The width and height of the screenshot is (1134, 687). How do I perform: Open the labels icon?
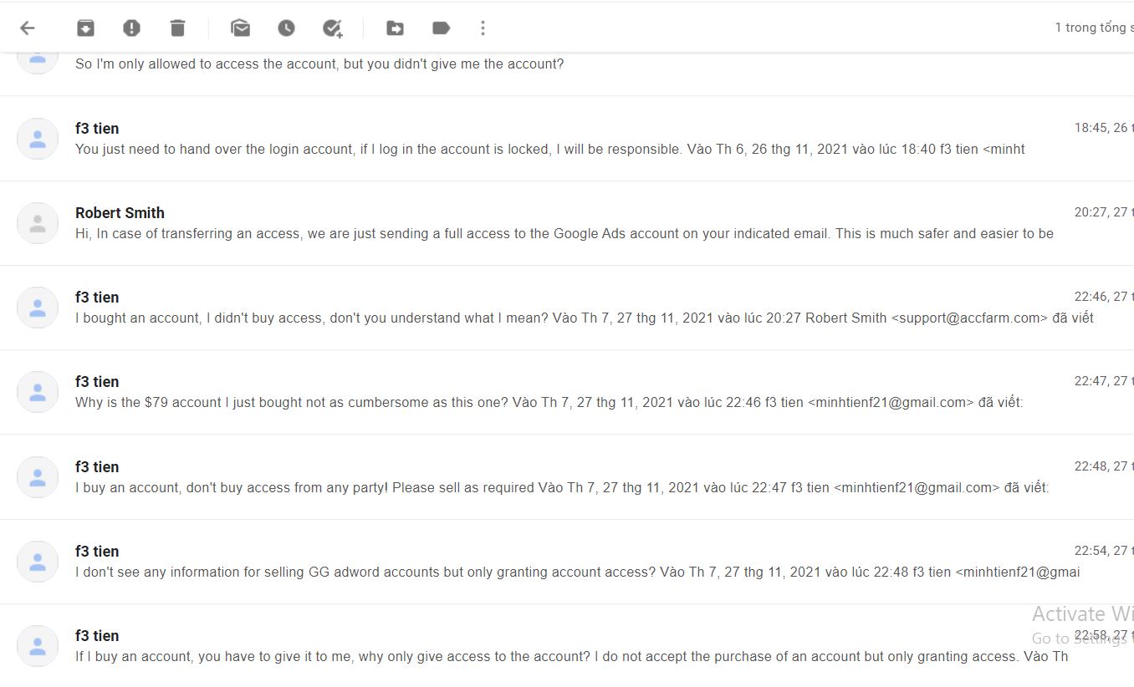(442, 28)
